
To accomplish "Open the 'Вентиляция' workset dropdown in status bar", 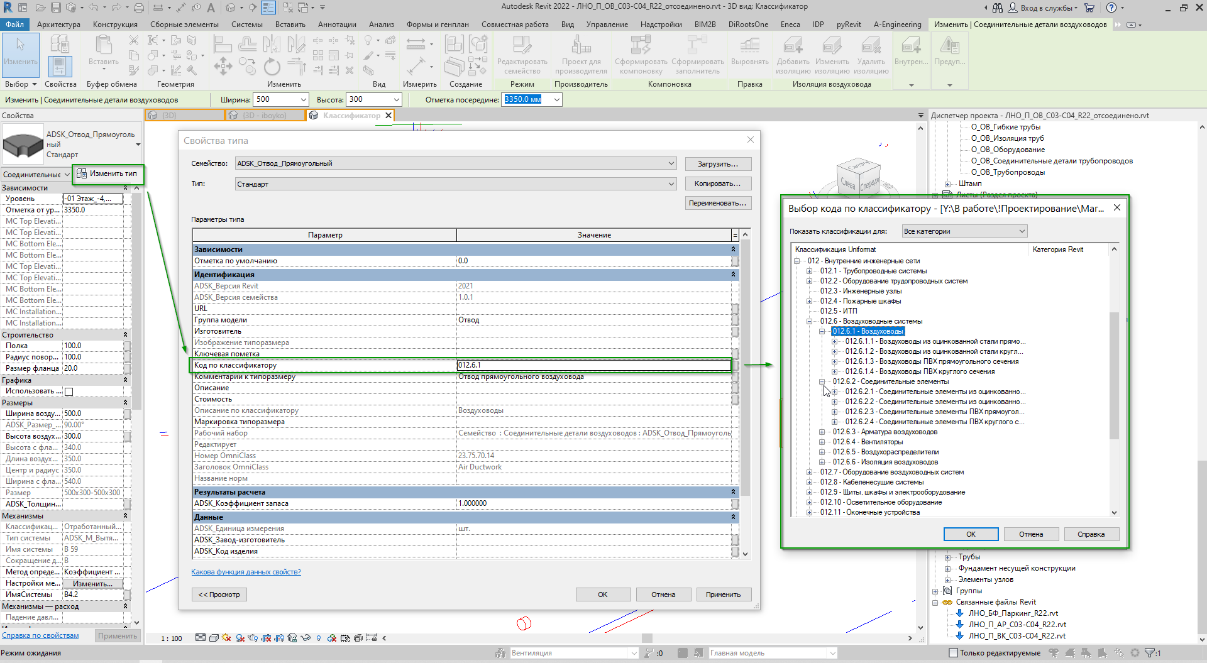I will [575, 653].
